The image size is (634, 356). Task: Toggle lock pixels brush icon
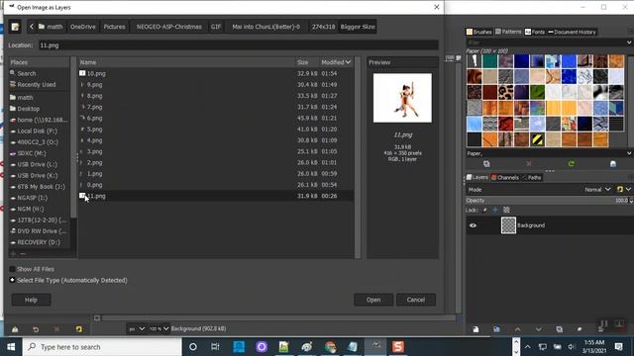coord(484,210)
